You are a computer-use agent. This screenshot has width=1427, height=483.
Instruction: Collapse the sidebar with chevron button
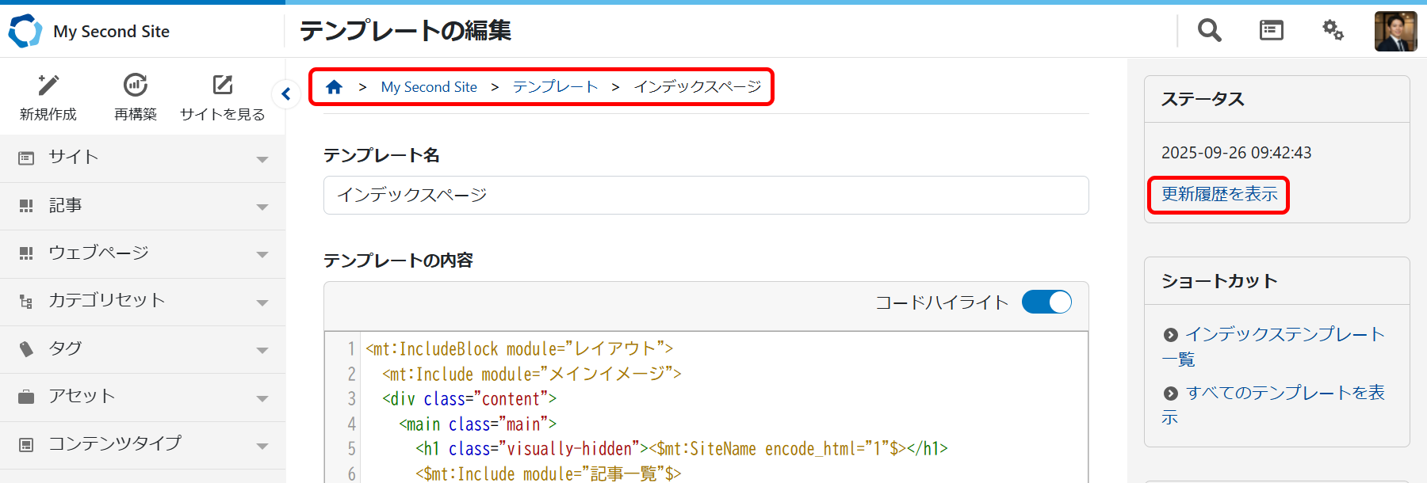click(x=286, y=94)
